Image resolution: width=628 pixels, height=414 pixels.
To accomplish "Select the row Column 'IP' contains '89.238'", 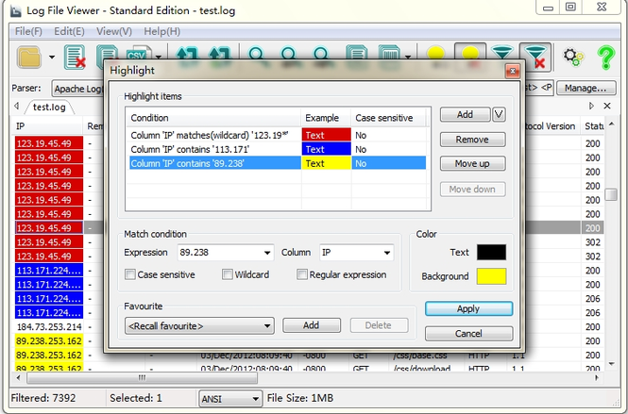I will click(277, 163).
